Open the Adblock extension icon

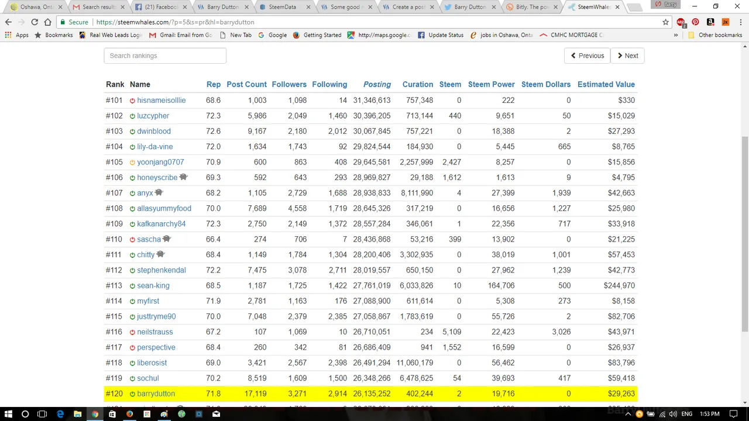pyautogui.click(x=681, y=22)
